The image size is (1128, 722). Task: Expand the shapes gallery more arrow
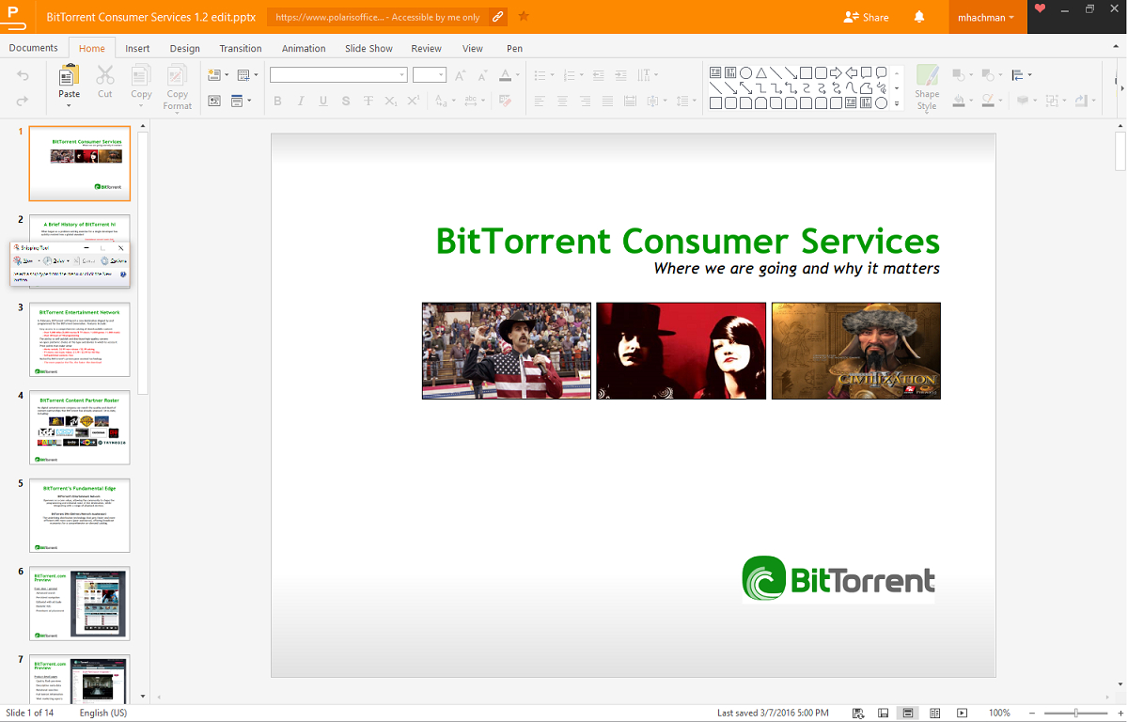click(897, 103)
